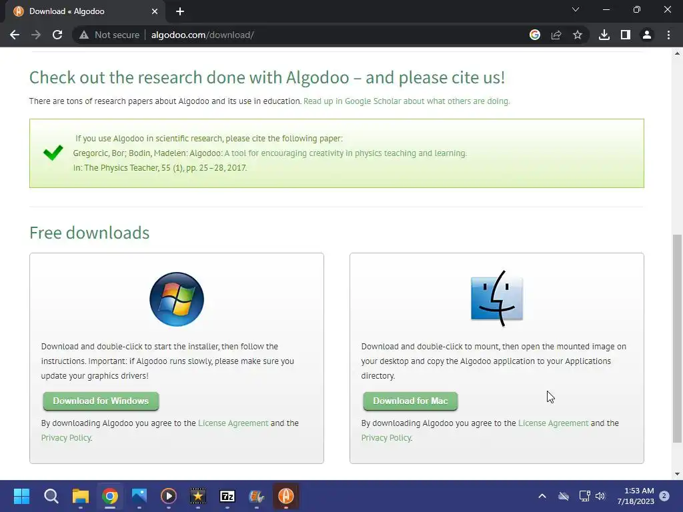Open taskbar Search
This screenshot has width=683, height=512.
pos(51,496)
